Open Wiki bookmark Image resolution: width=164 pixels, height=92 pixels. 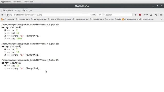click(118, 19)
